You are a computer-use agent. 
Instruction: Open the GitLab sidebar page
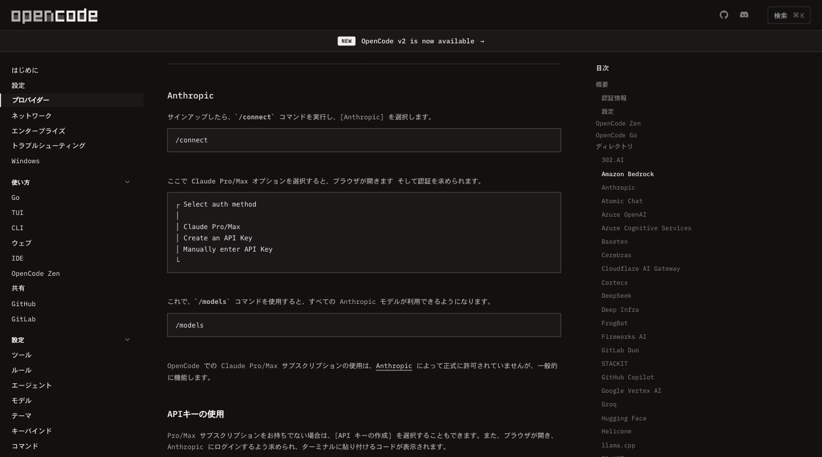[x=24, y=319]
